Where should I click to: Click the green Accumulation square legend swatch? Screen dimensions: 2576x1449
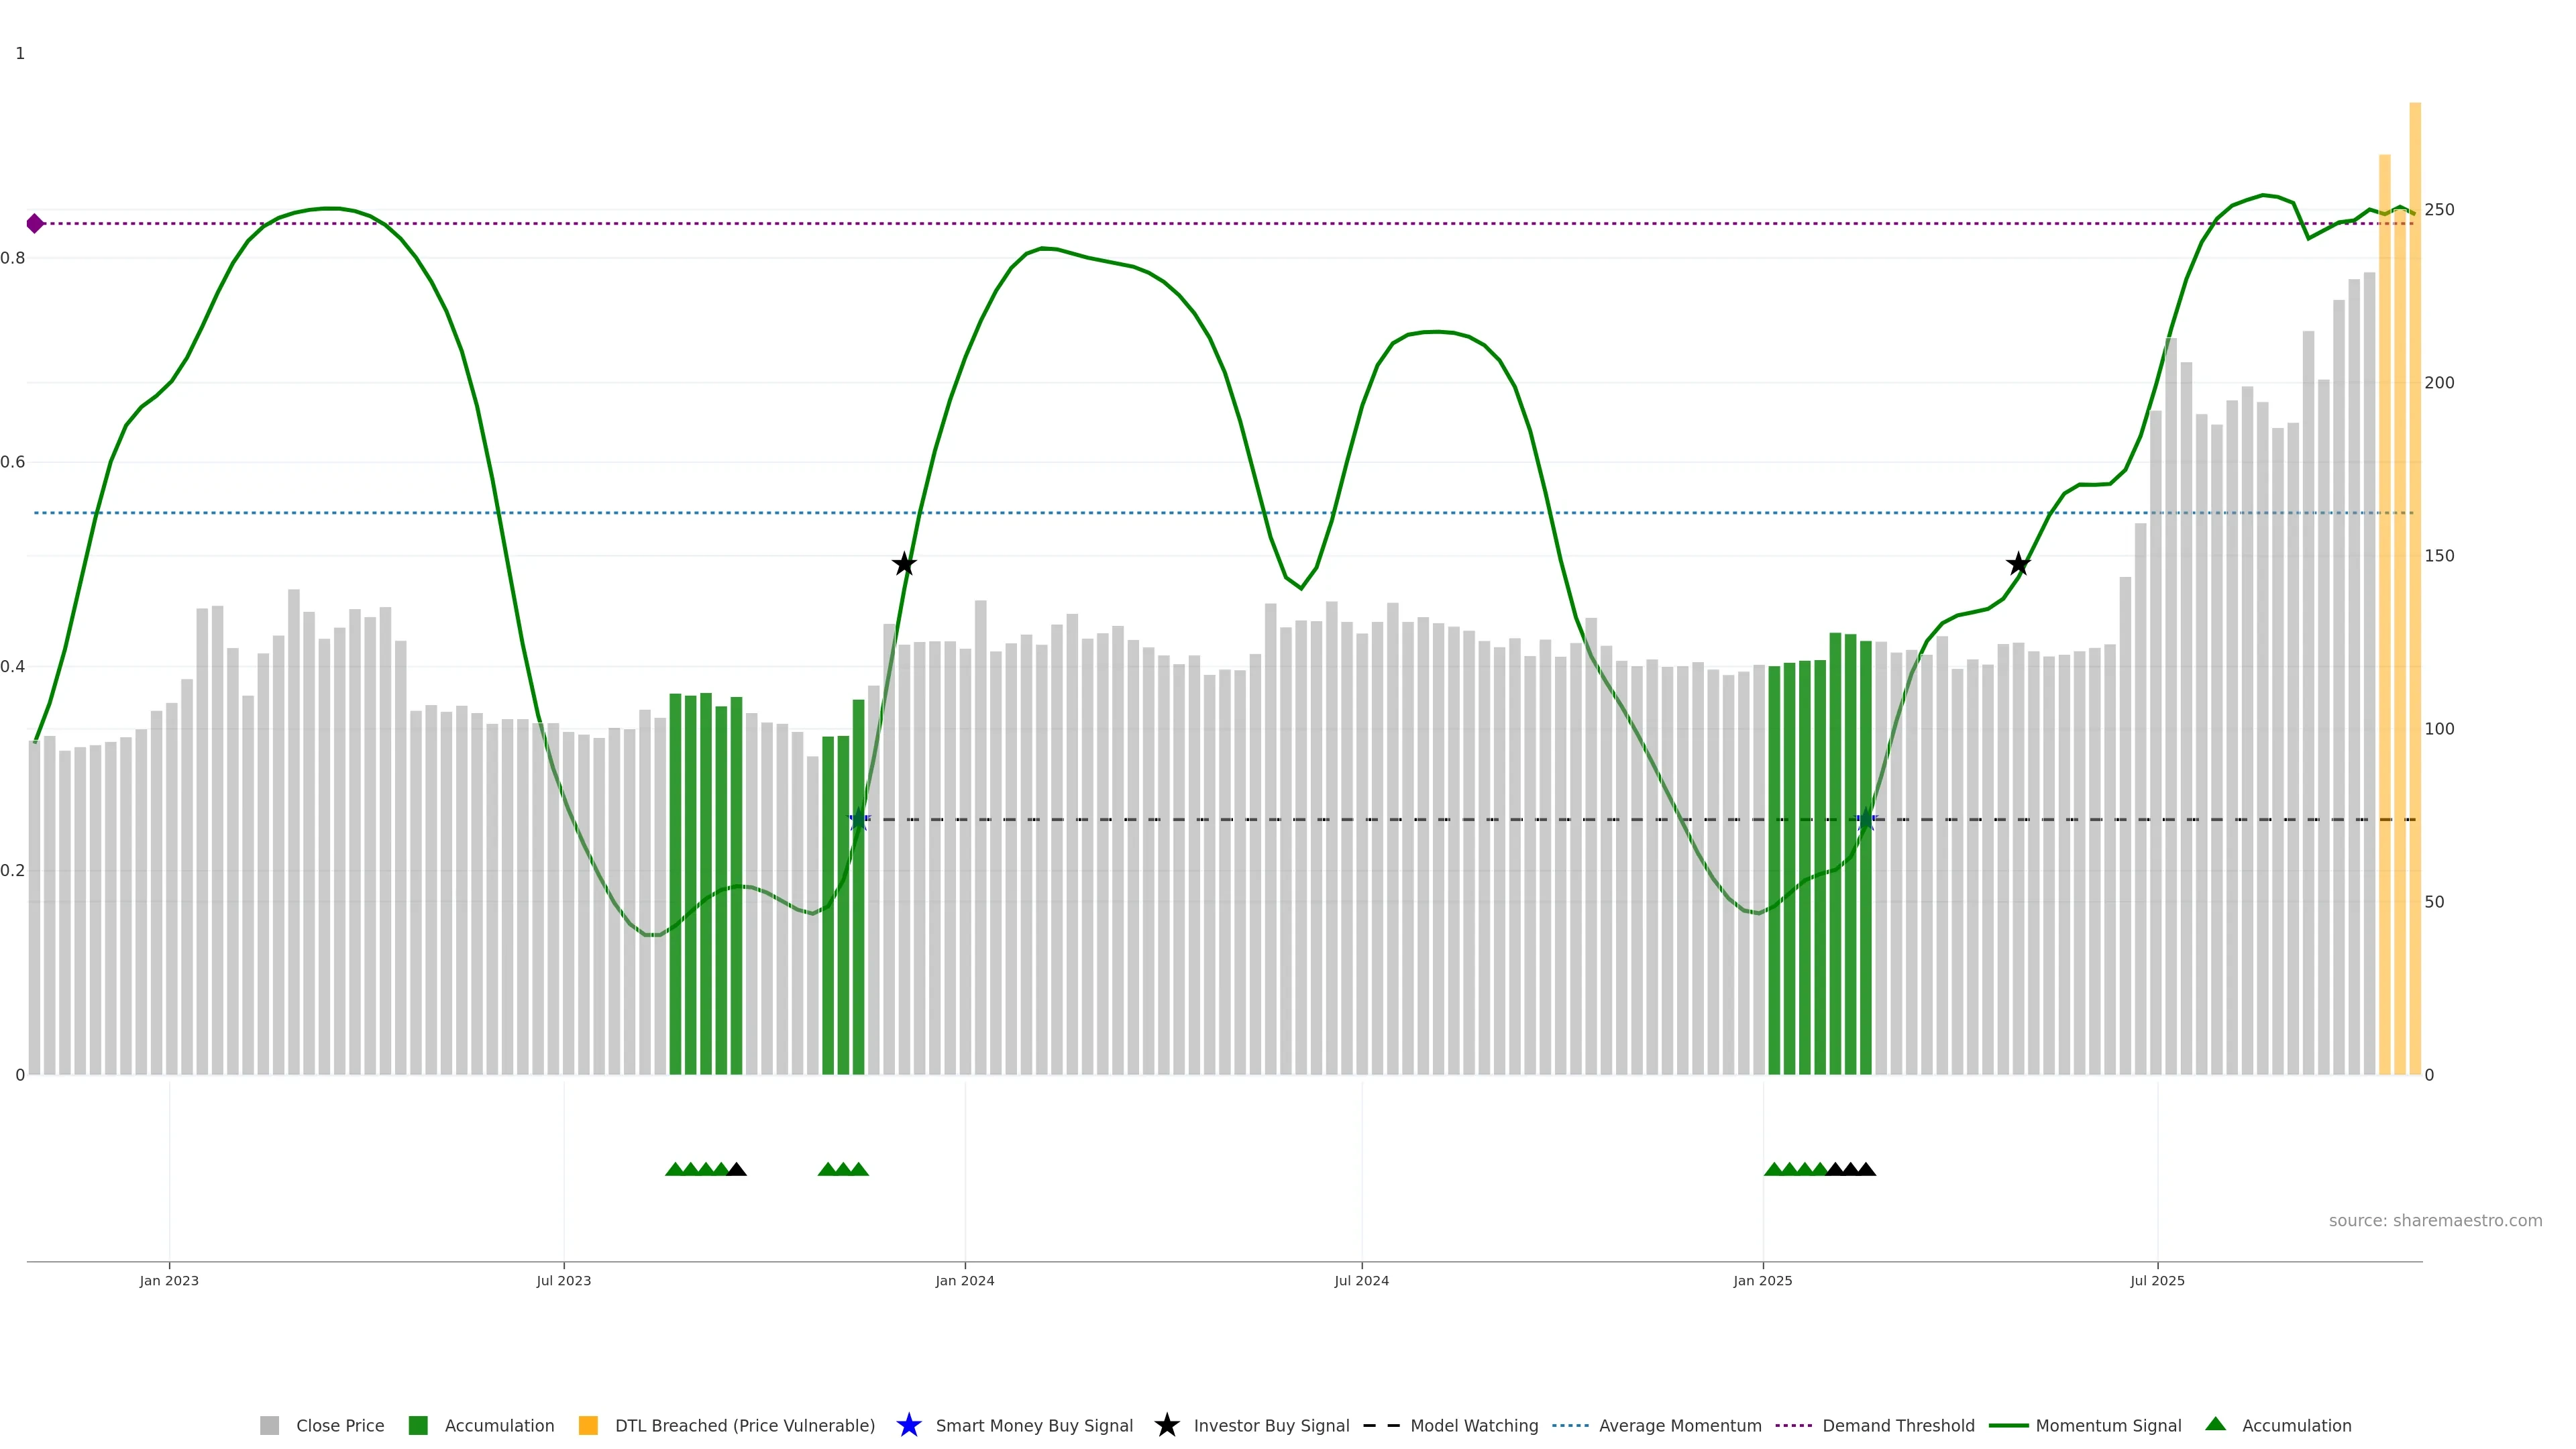click(x=418, y=1426)
